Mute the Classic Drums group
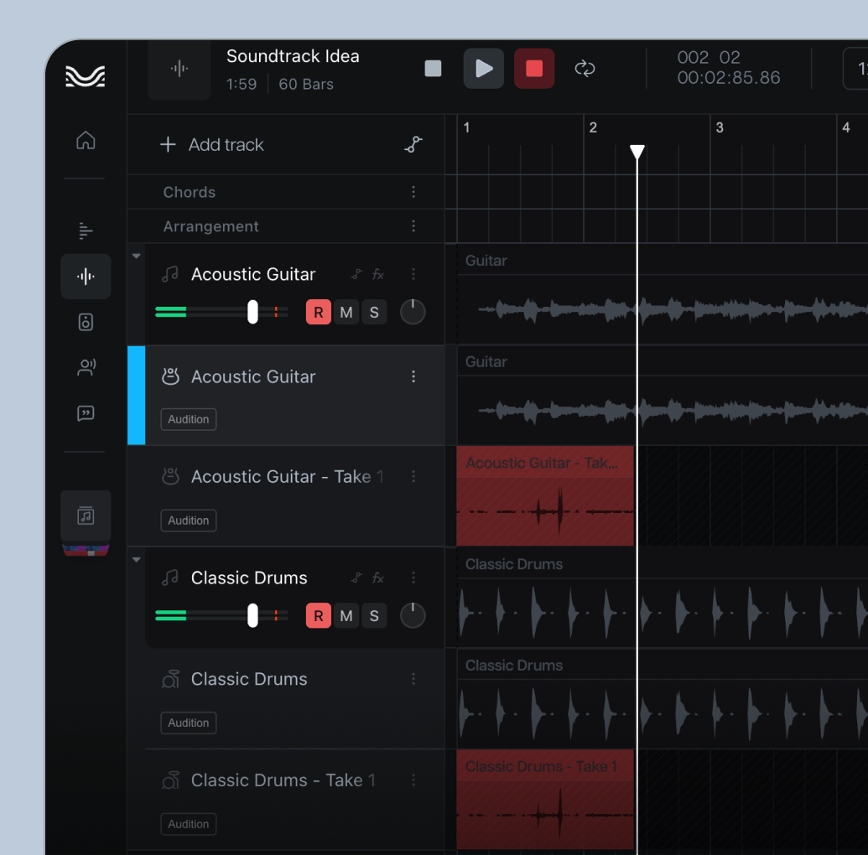868x855 pixels. 346,616
